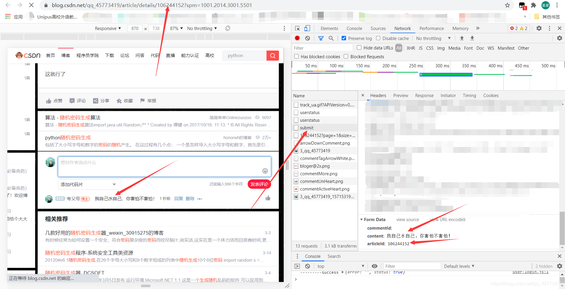Open the 应用 apps shortcut

[14, 17]
